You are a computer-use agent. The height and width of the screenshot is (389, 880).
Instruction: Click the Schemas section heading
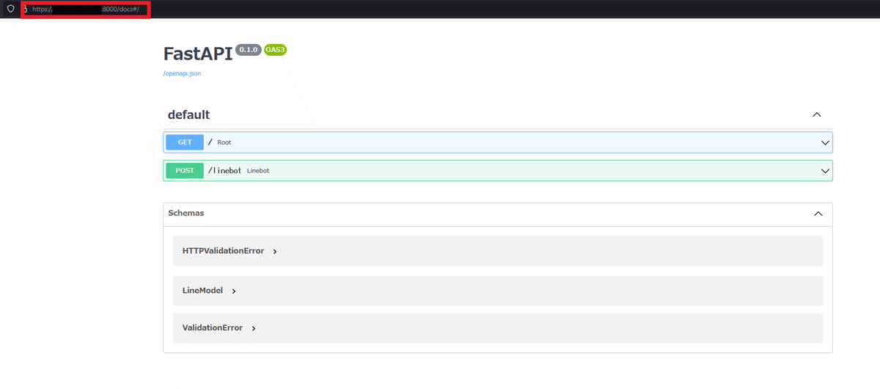(186, 213)
